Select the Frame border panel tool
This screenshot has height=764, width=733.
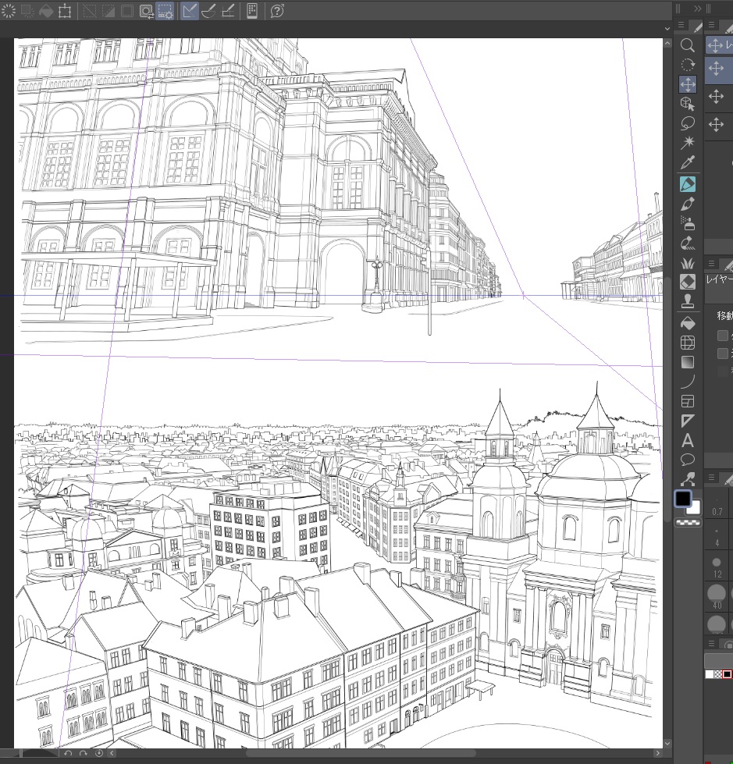click(x=688, y=401)
